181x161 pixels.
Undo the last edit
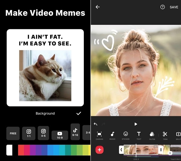click(95, 124)
